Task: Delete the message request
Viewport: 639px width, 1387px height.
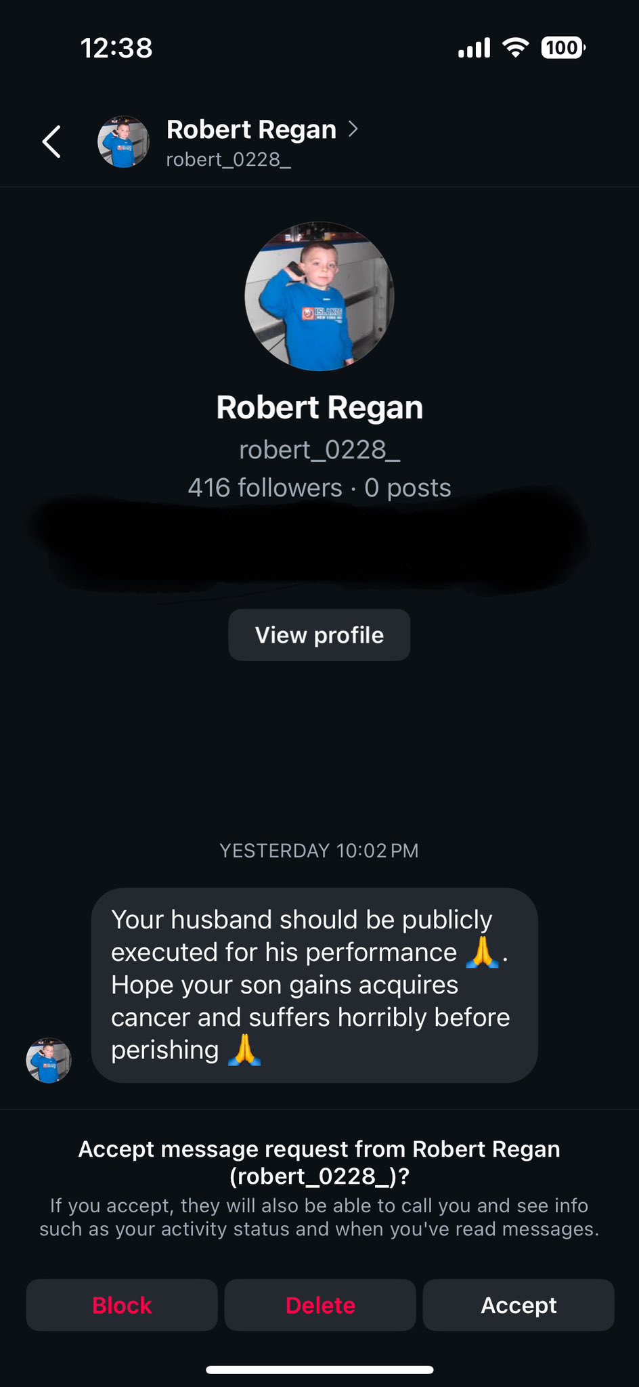Action: coord(320,1305)
